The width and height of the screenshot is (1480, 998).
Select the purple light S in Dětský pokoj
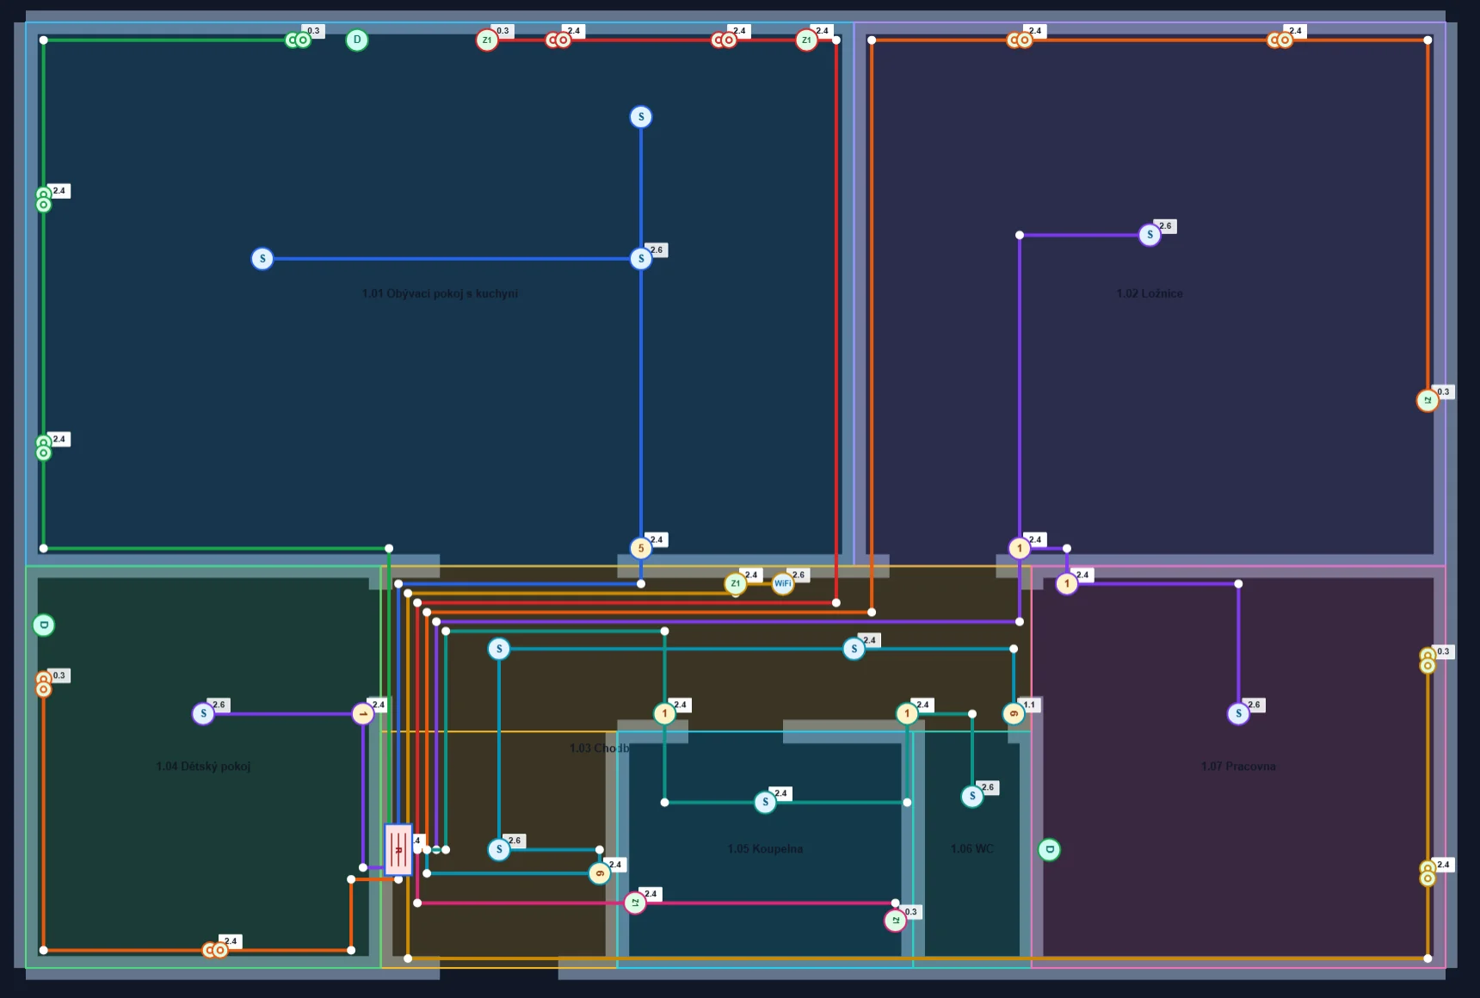(x=203, y=713)
